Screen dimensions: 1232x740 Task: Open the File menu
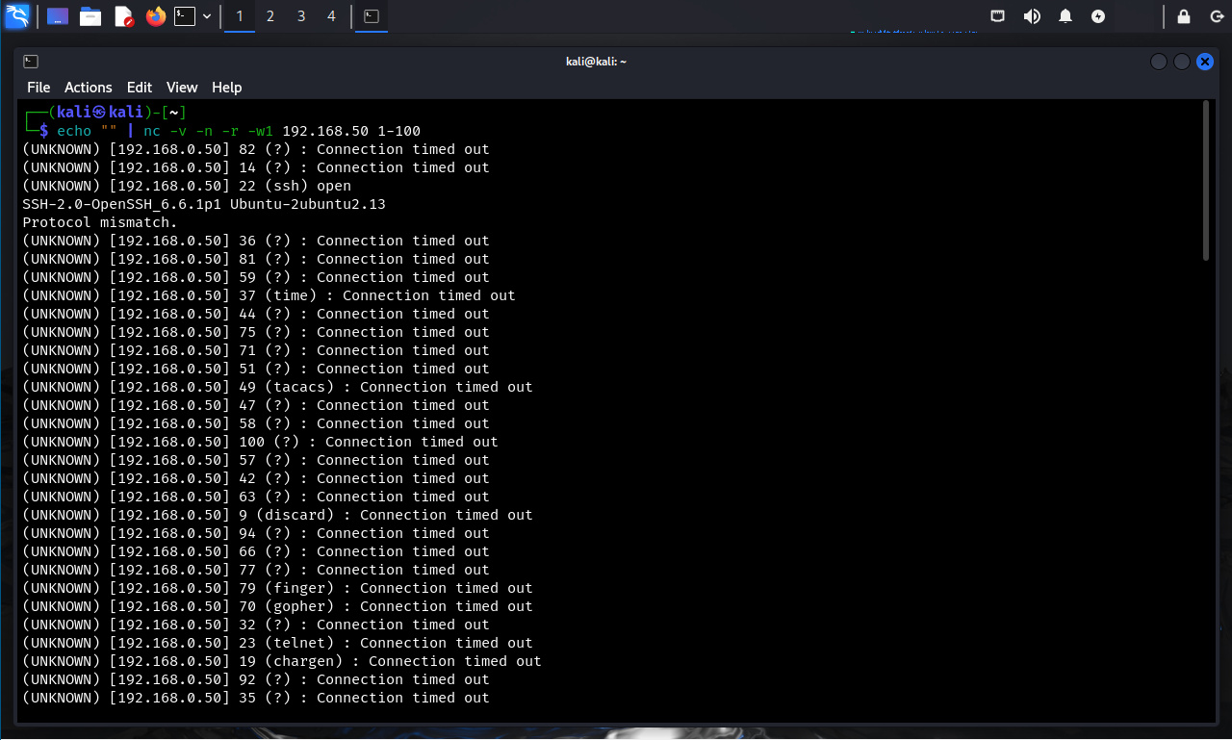38,88
